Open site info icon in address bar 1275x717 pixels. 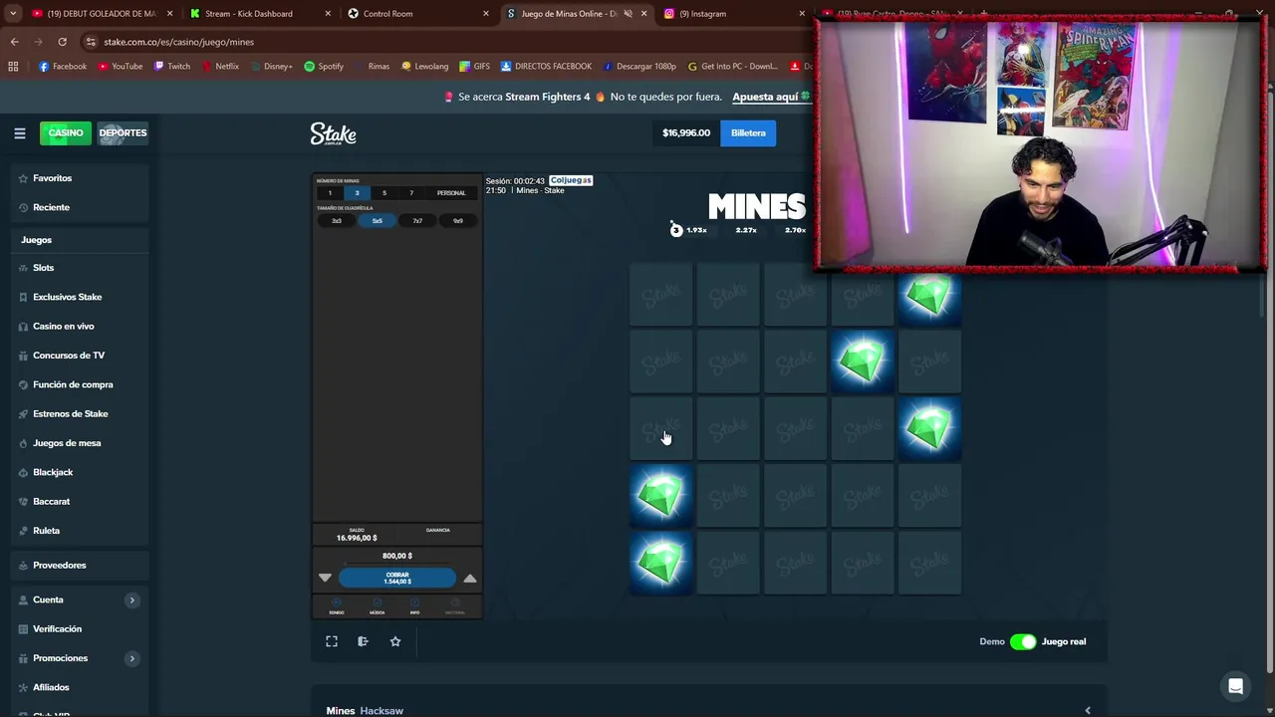(x=91, y=42)
